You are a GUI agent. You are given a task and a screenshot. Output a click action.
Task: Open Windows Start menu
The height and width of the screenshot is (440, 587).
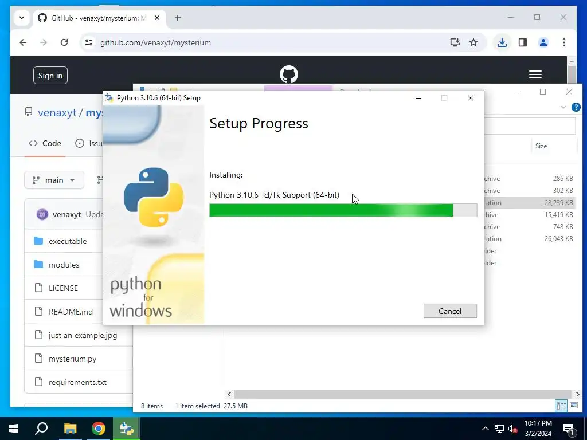click(x=14, y=429)
